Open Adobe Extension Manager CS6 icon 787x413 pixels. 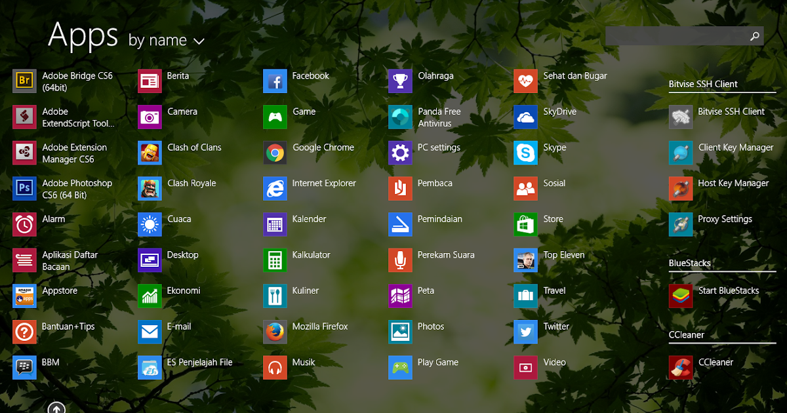[24, 153]
